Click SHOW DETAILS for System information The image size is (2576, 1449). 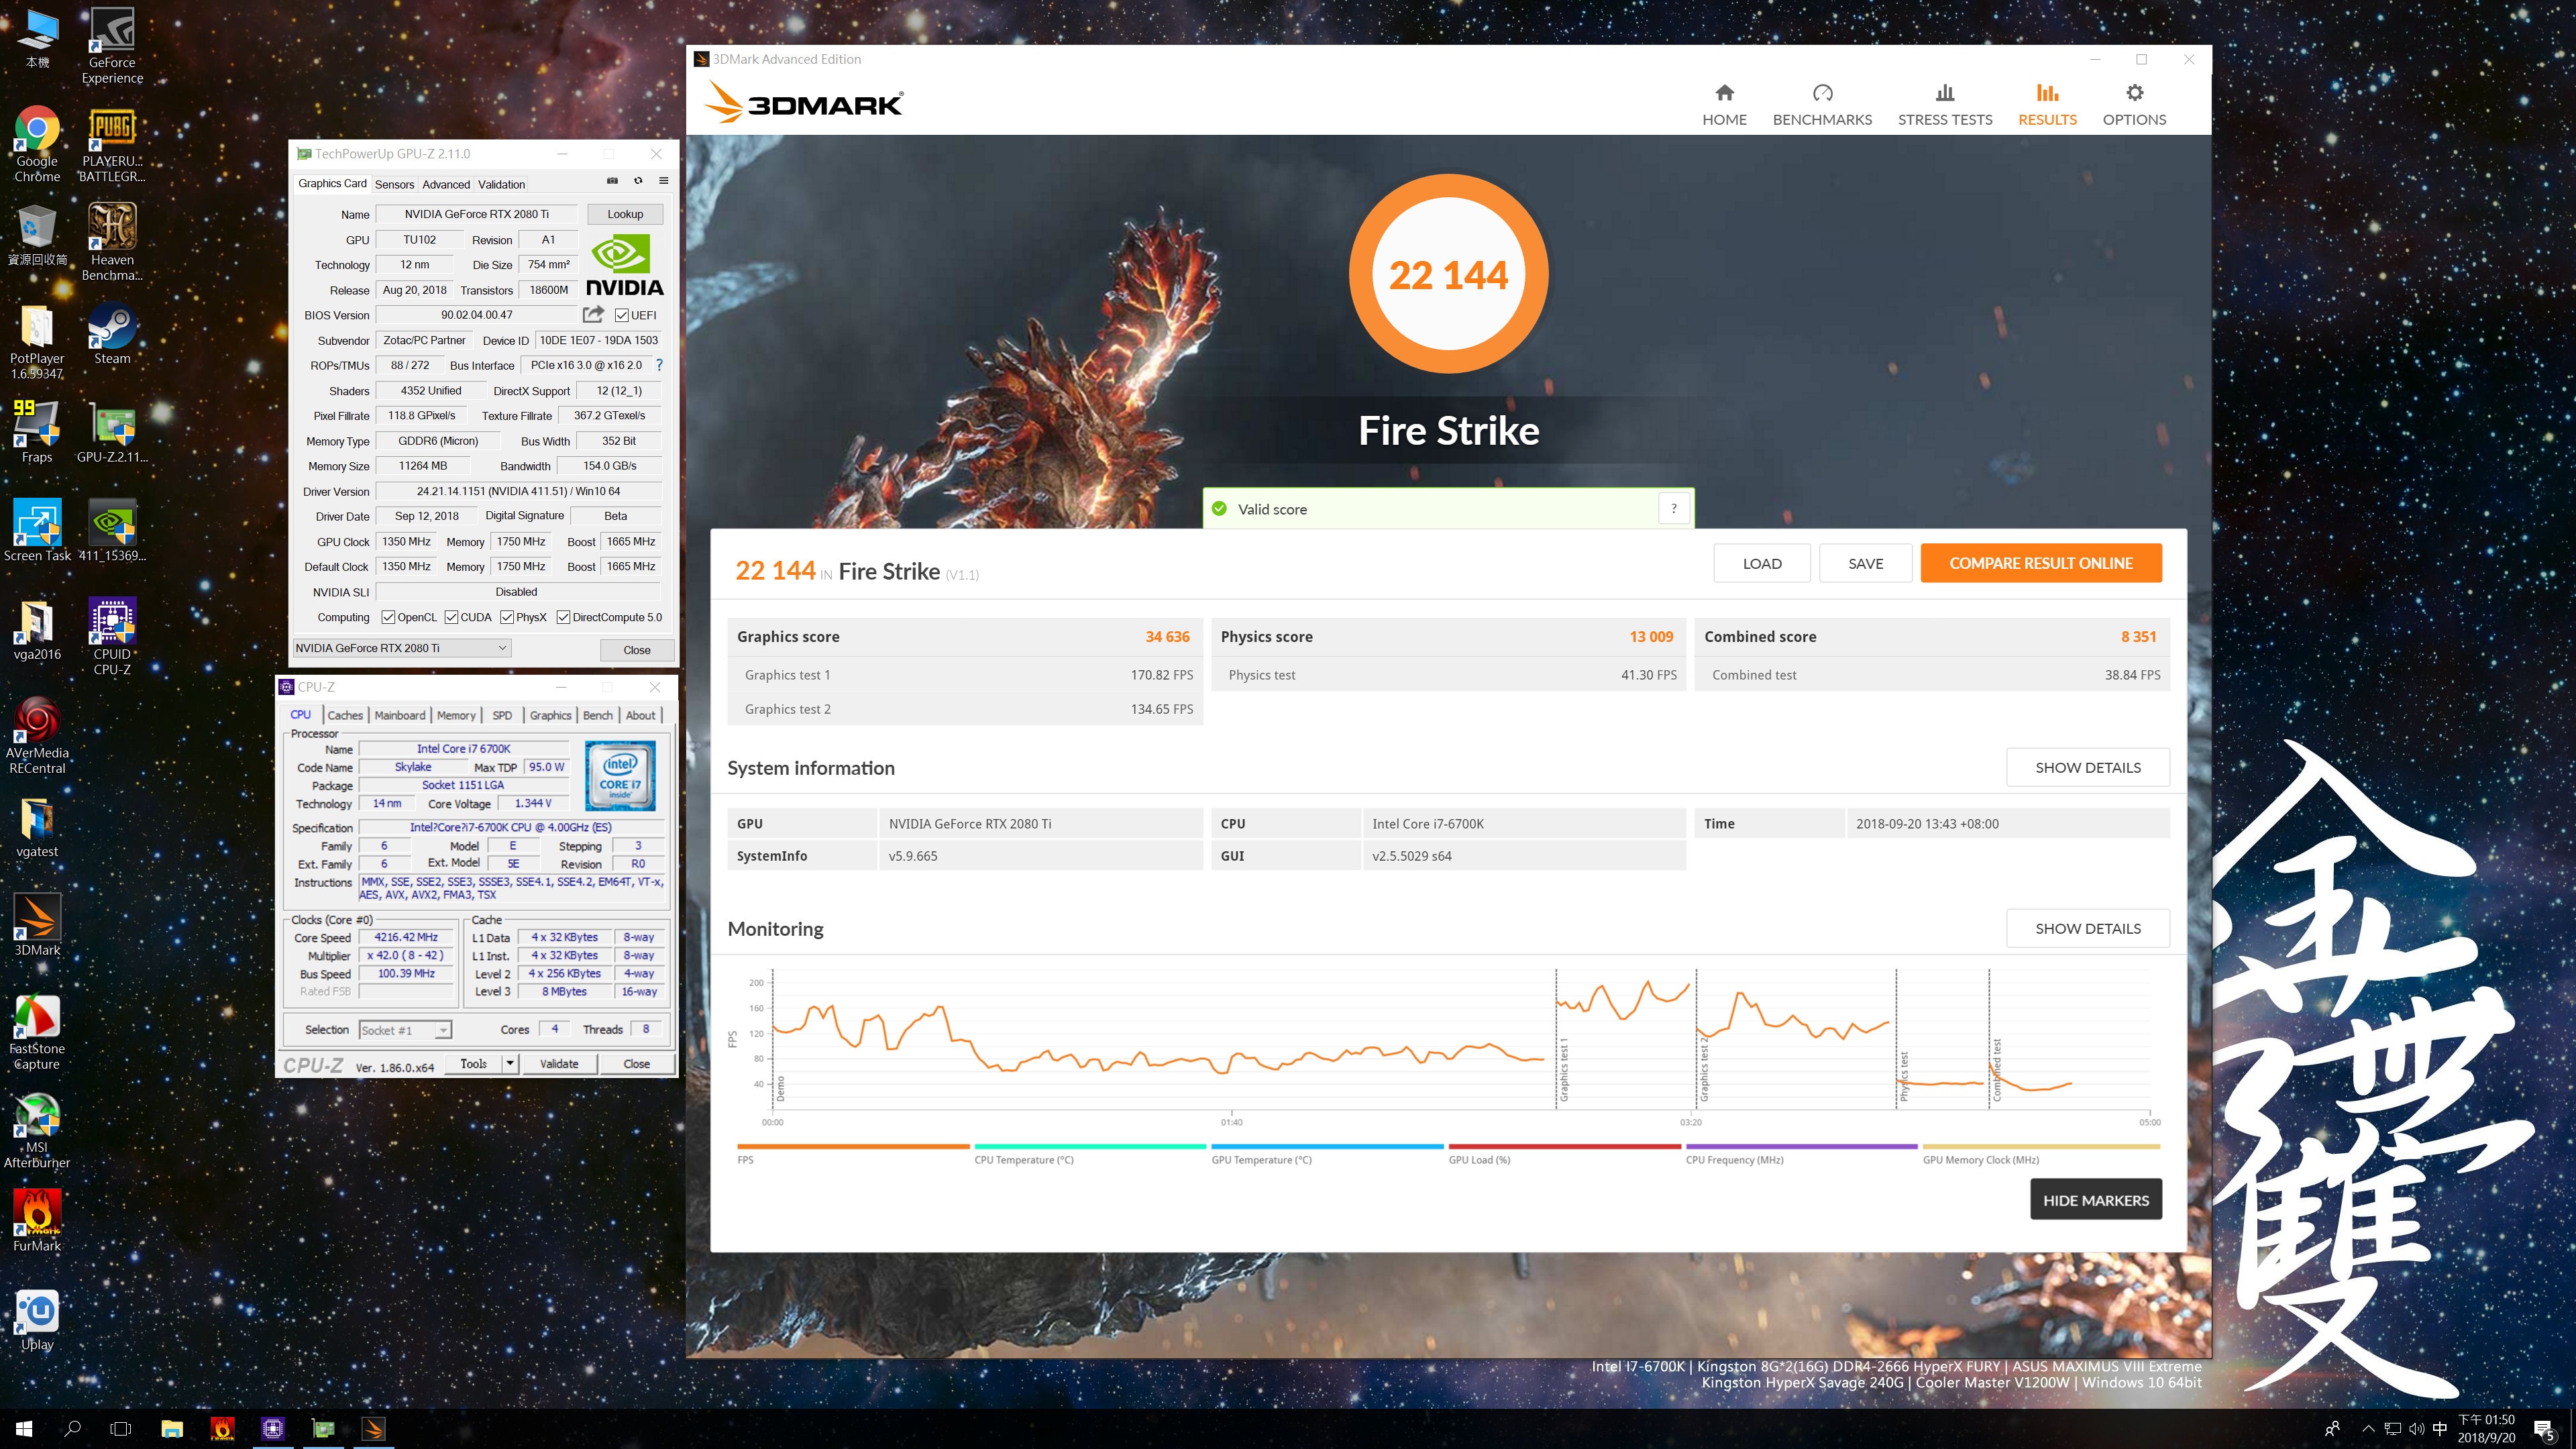(2088, 767)
